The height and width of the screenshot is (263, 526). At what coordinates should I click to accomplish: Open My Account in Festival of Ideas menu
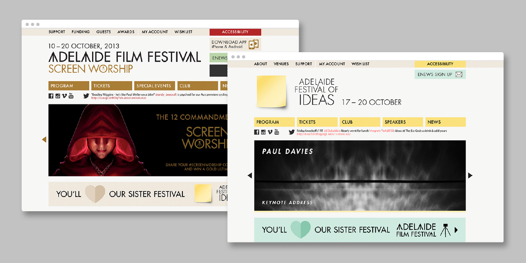332,64
